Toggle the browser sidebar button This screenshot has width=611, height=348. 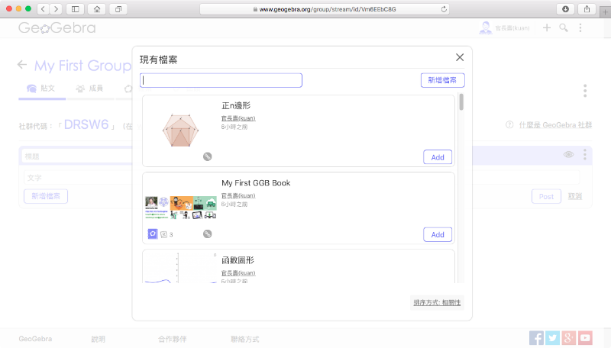[x=75, y=9]
